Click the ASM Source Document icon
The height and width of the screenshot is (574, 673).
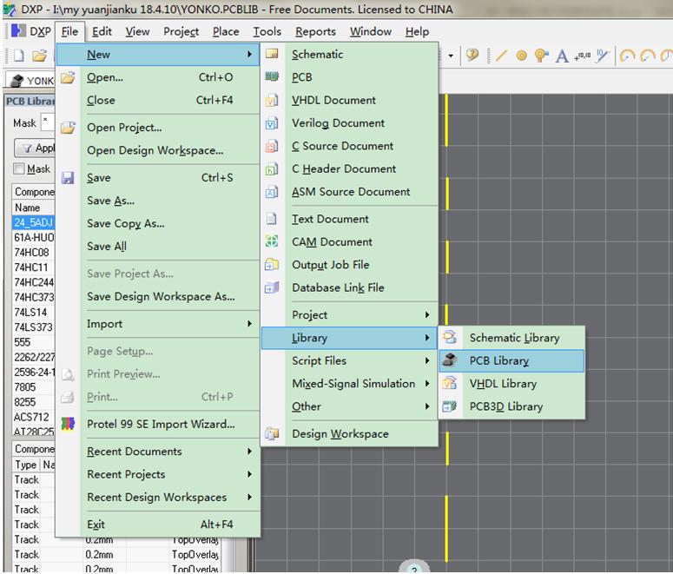pyautogui.click(x=272, y=192)
